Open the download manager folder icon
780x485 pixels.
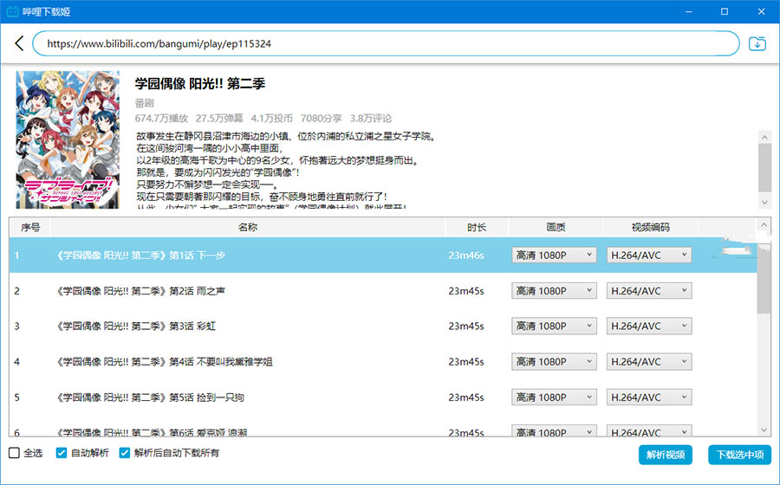757,43
